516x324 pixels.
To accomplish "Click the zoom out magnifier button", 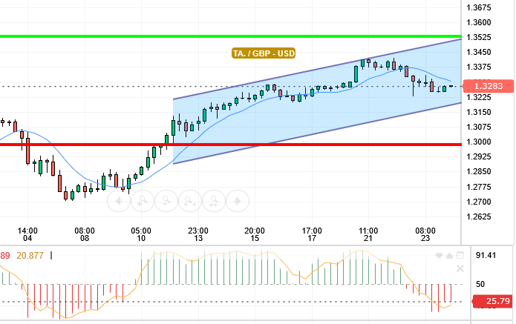I will tap(166, 201).
